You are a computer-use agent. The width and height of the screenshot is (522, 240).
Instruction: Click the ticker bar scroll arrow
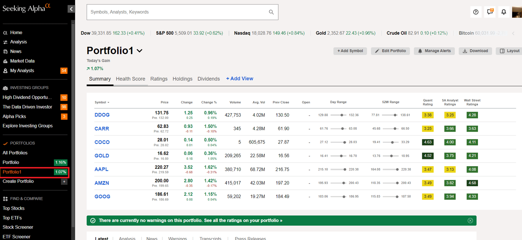[x=513, y=33]
